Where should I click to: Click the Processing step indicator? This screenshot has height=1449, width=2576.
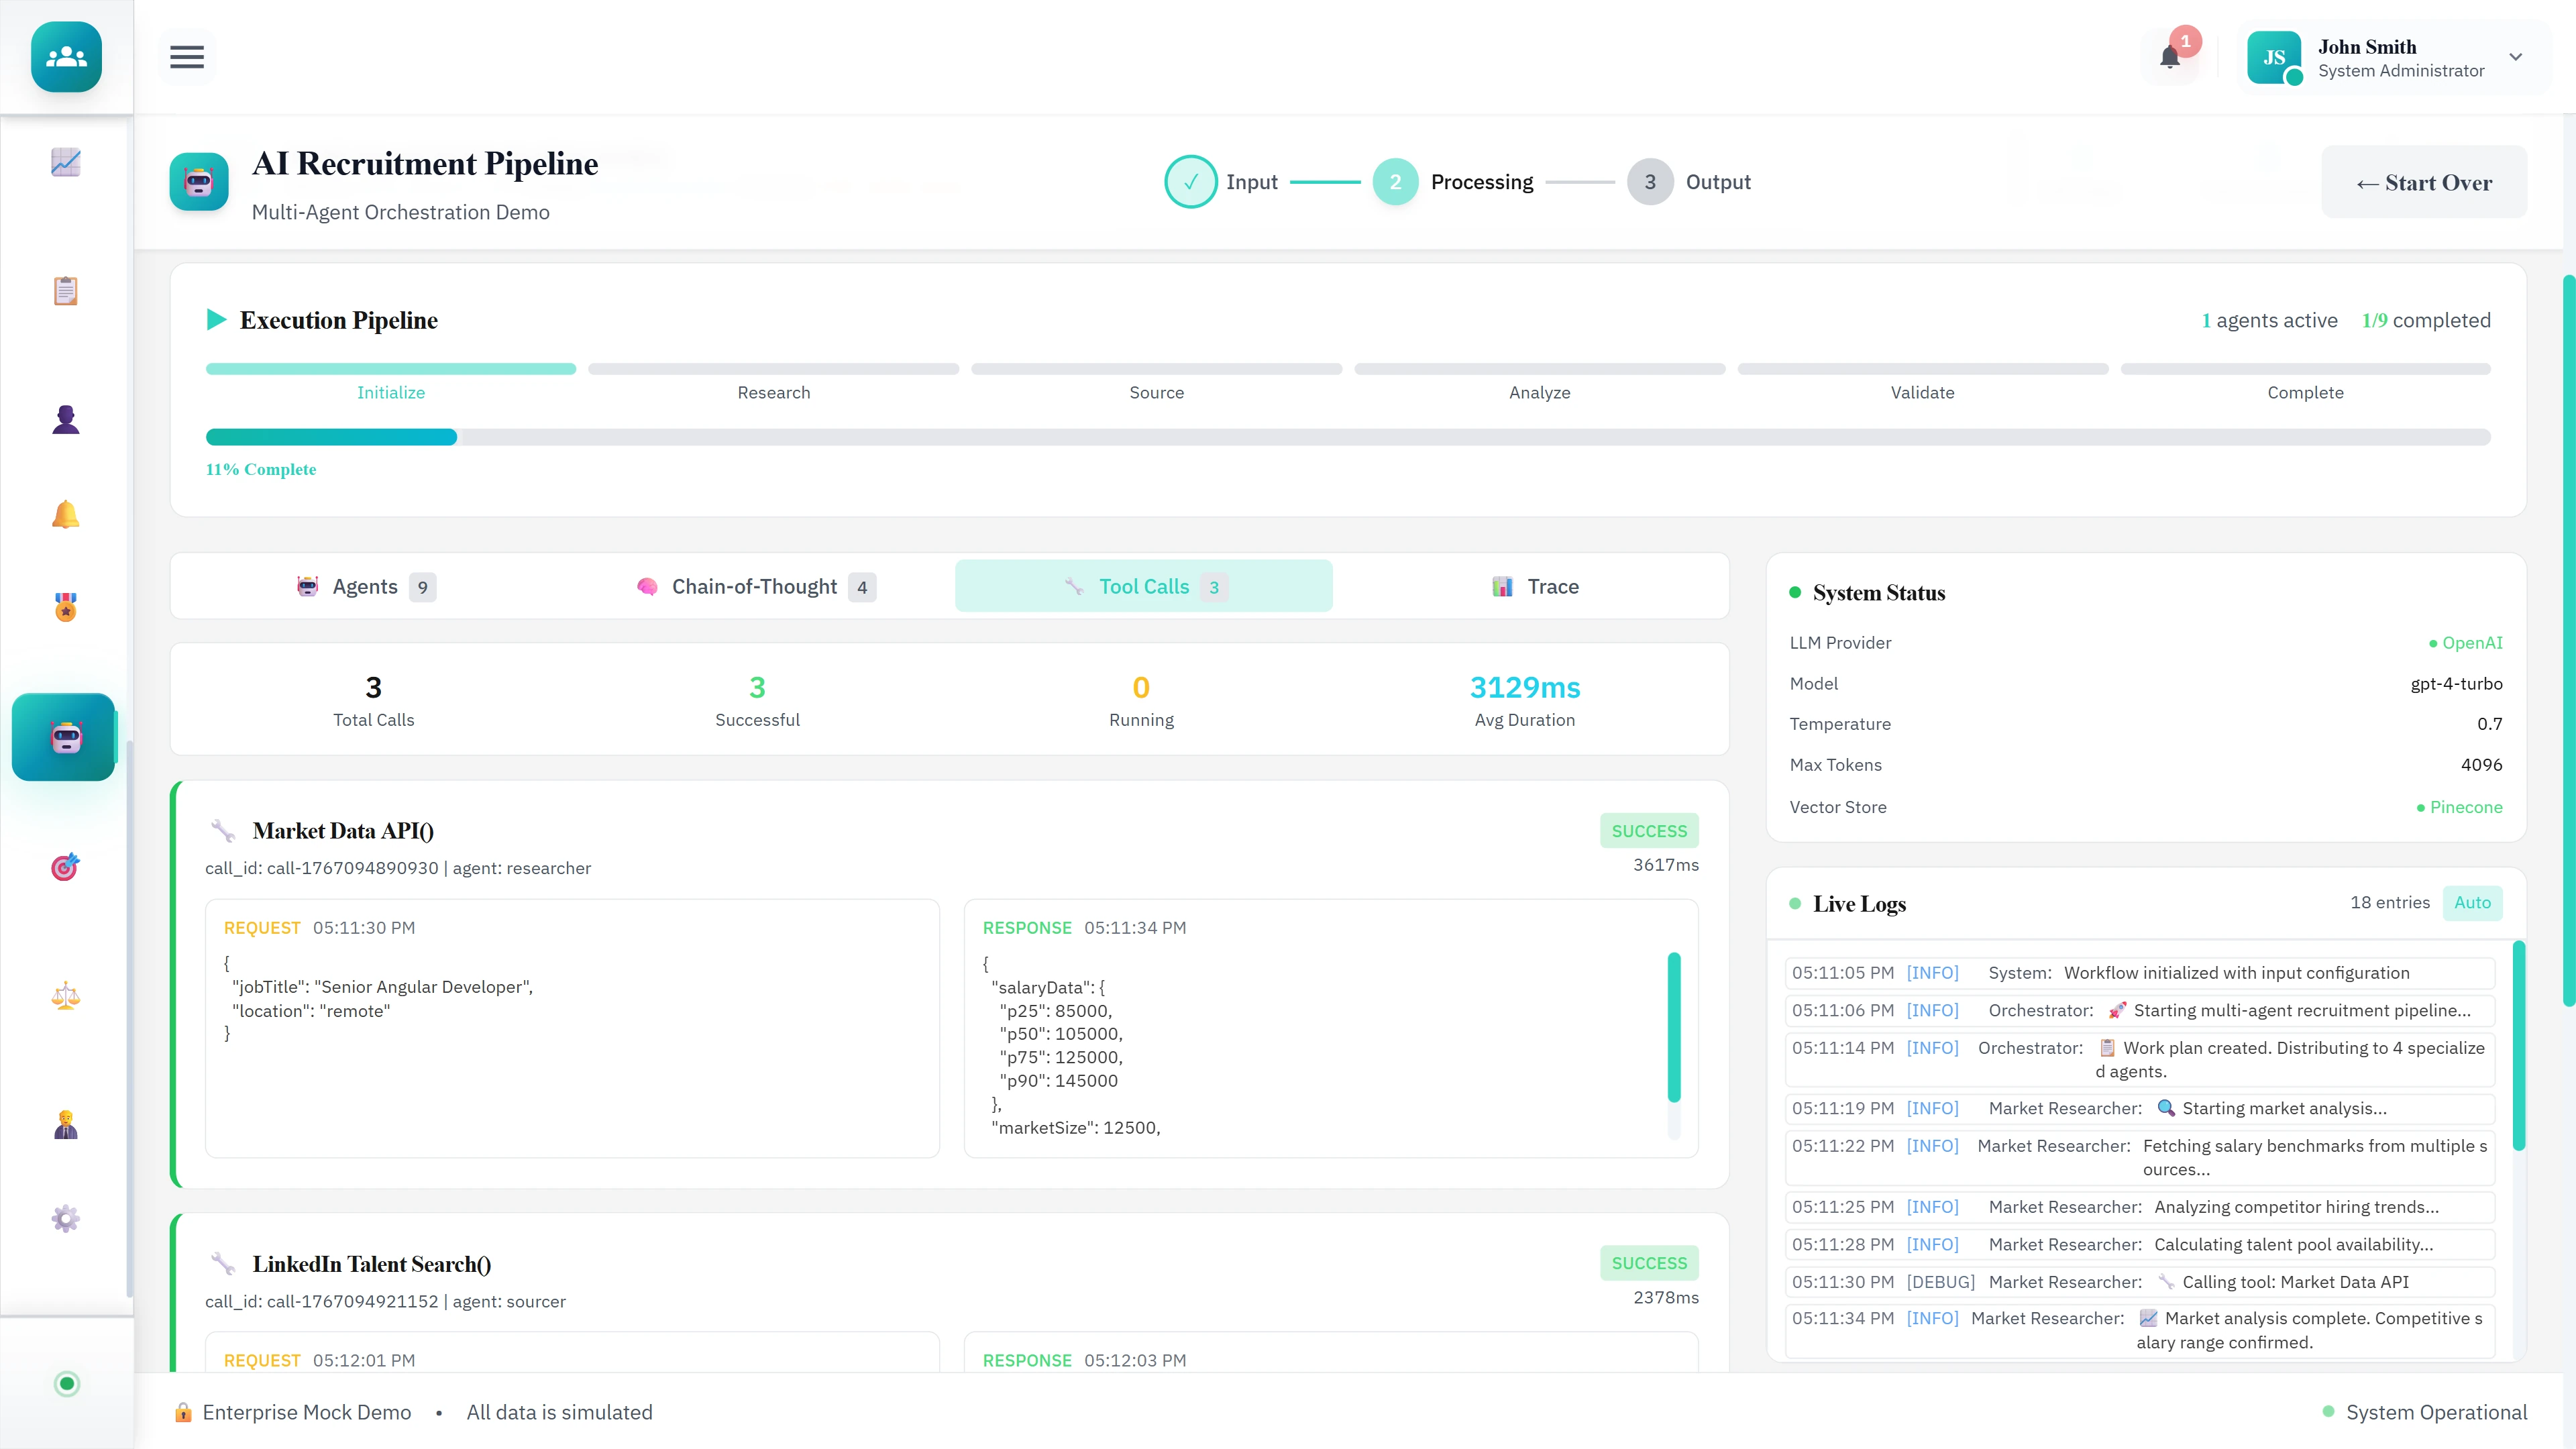pyautogui.click(x=1396, y=181)
